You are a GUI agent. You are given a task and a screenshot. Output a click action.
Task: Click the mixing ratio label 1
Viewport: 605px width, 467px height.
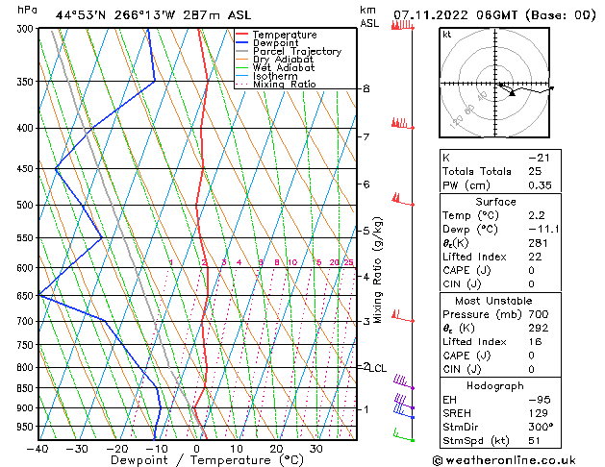[x=171, y=262]
